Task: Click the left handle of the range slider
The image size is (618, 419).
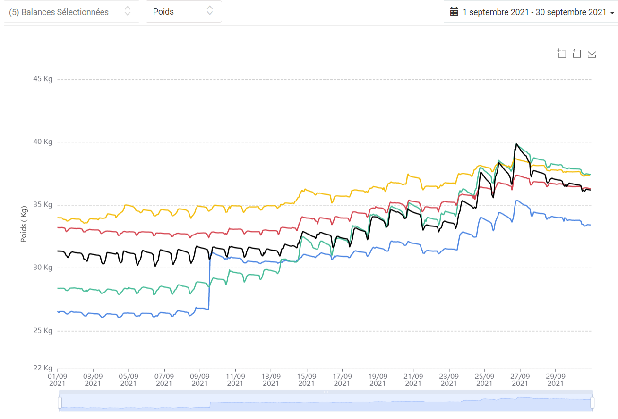Action: (60, 402)
